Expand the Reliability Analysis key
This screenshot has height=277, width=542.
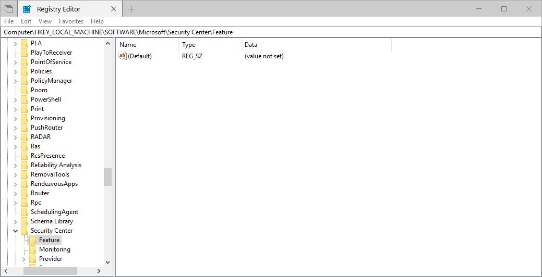click(15, 165)
